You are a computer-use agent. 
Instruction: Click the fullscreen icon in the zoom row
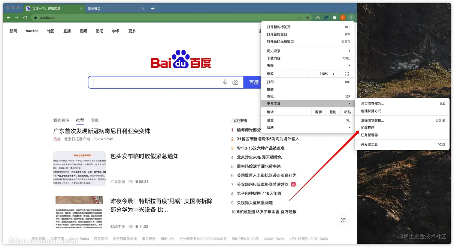click(347, 74)
